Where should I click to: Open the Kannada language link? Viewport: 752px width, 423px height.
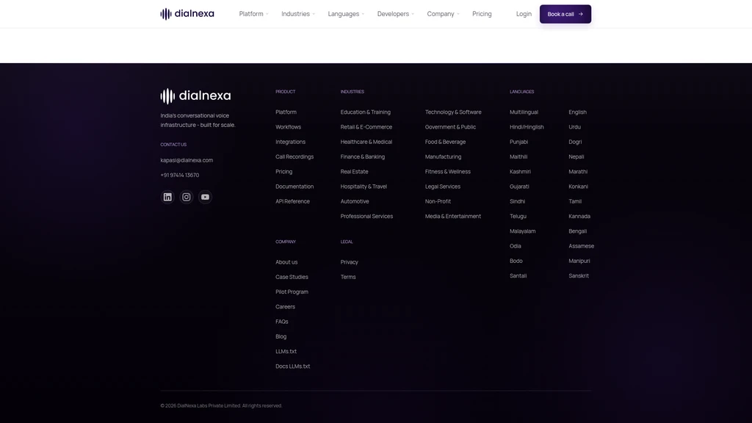tap(579, 217)
